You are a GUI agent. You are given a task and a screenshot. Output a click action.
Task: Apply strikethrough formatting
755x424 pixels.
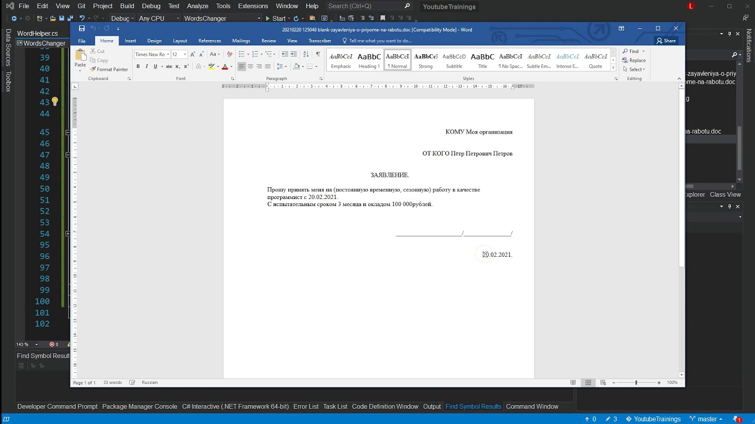169,67
